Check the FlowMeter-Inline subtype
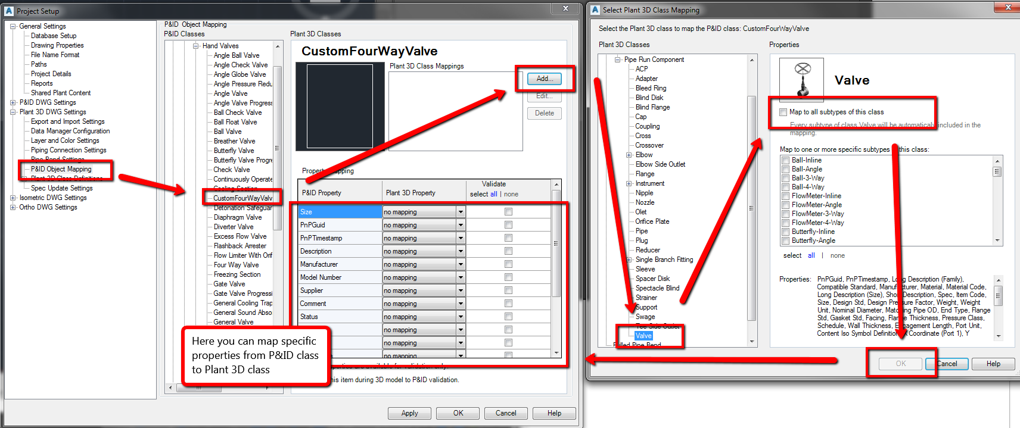The width and height of the screenshot is (1020, 428). pos(785,196)
